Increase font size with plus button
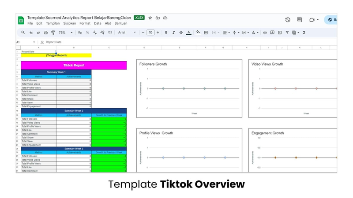353x198 pixels. pos(158,33)
